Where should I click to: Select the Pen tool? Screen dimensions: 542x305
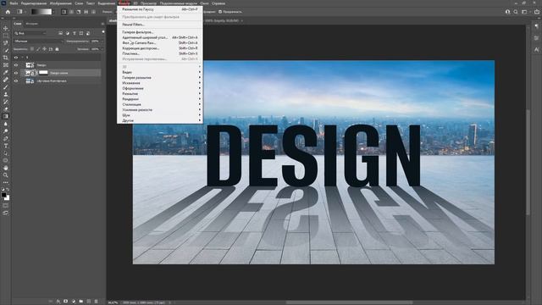click(x=5, y=138)
